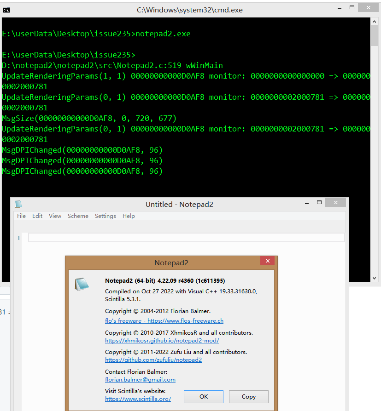Maximize the cmd.exe window

click(352, 8)
